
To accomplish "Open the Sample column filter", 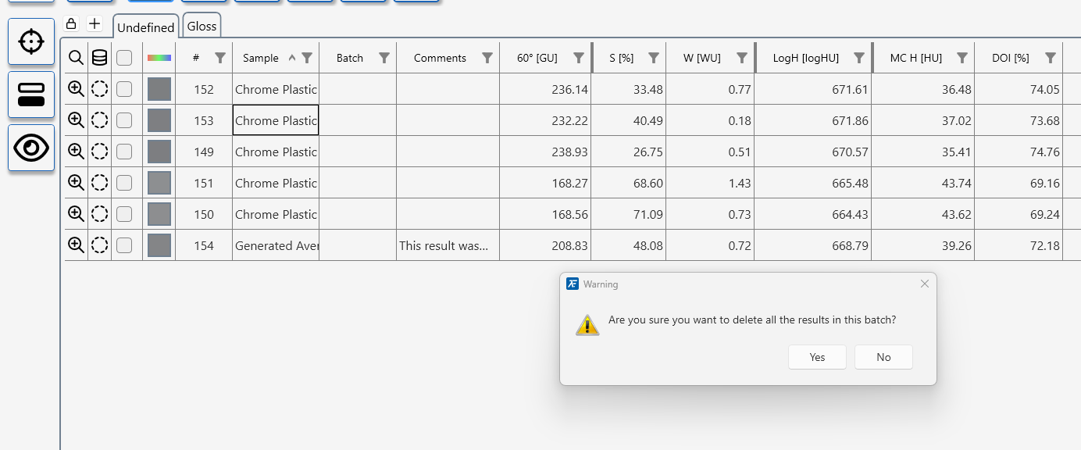I will click(x=307, y=58).
